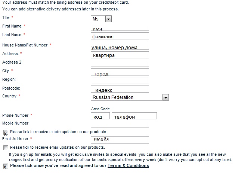Toggle the Terms & Conditions agreement checkbox
235x174 pixels.
click(x=6, y=166)
